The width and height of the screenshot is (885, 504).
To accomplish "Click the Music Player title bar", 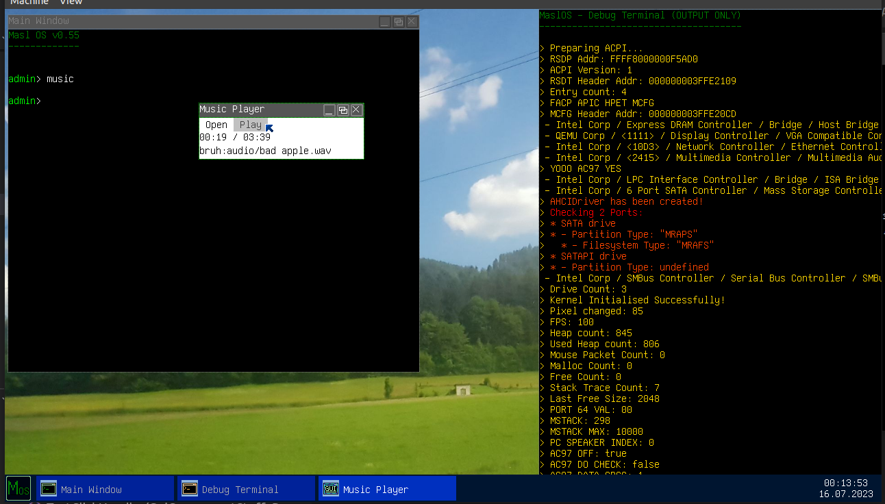I will (x=260, y=110).
